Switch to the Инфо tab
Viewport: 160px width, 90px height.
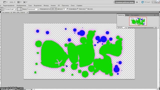coord(127,15)
